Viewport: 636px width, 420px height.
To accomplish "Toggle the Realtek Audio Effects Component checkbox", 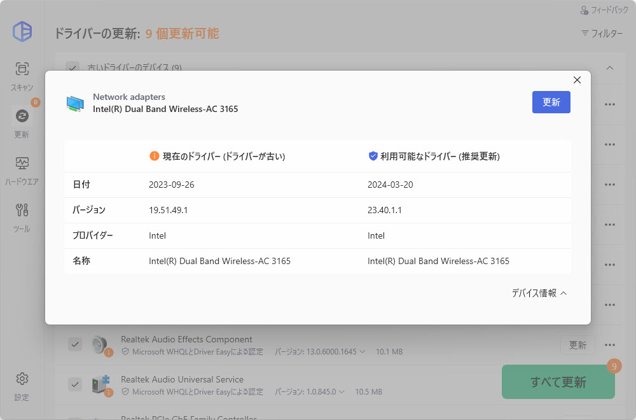I will [75, 345].
